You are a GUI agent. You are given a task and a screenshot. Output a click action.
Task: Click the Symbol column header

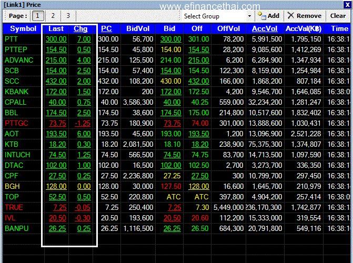[23, 28]
